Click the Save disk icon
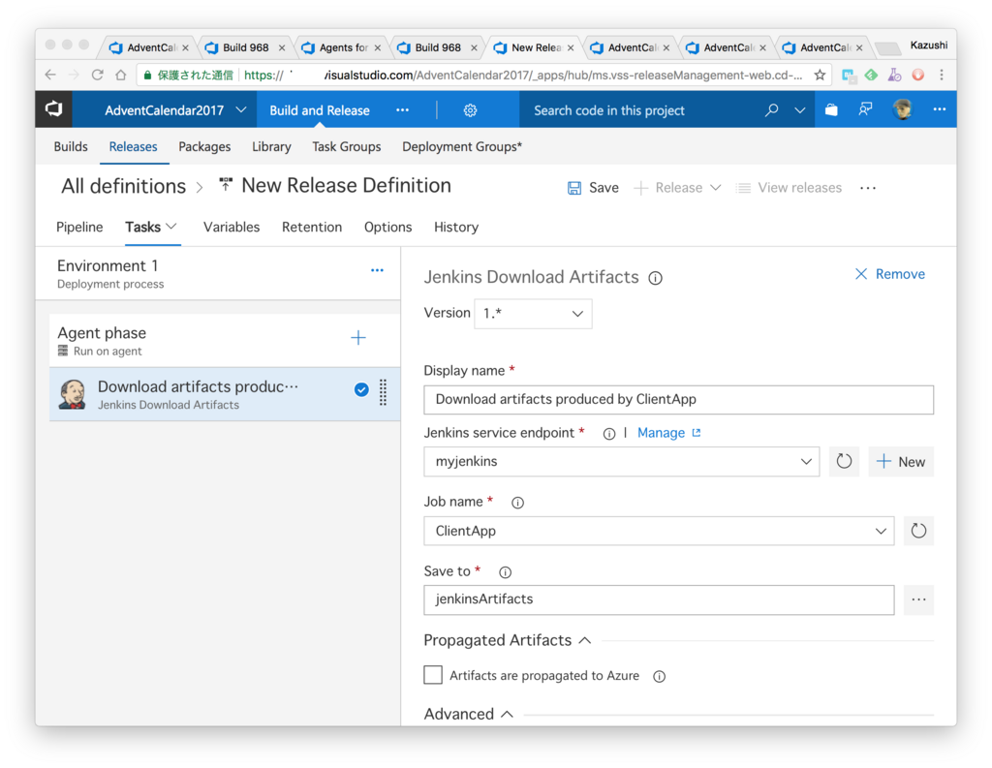The width and height of the screenshot is (992, 768). click(573, 188)
